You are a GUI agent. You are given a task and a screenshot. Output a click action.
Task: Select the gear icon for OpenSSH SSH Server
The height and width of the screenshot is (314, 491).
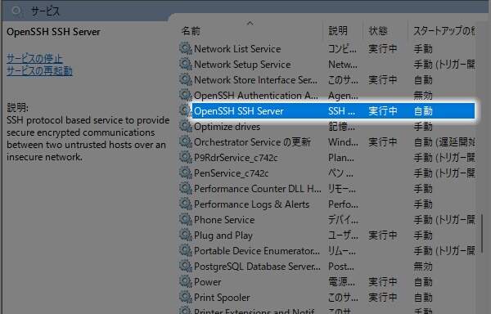point(186,110)
